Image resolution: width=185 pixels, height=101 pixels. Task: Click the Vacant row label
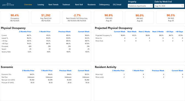[x=4, y=49]
